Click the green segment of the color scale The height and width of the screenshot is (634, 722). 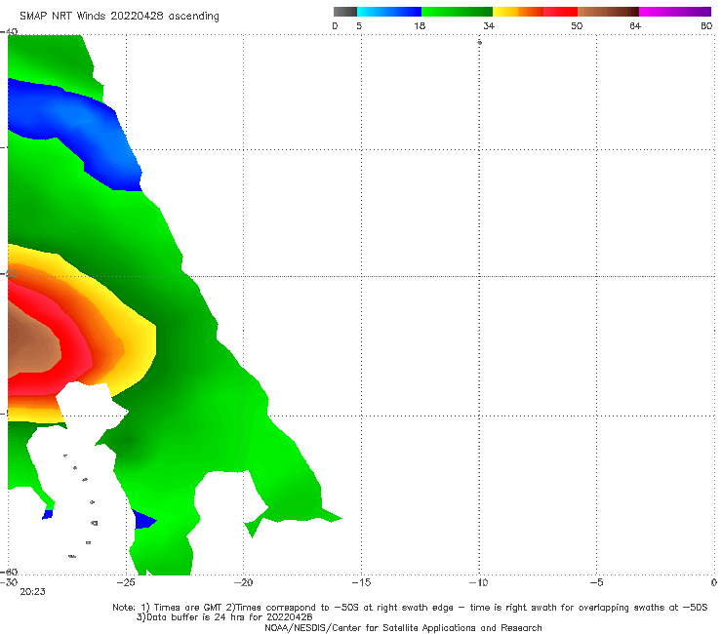[x=457, y=12]
